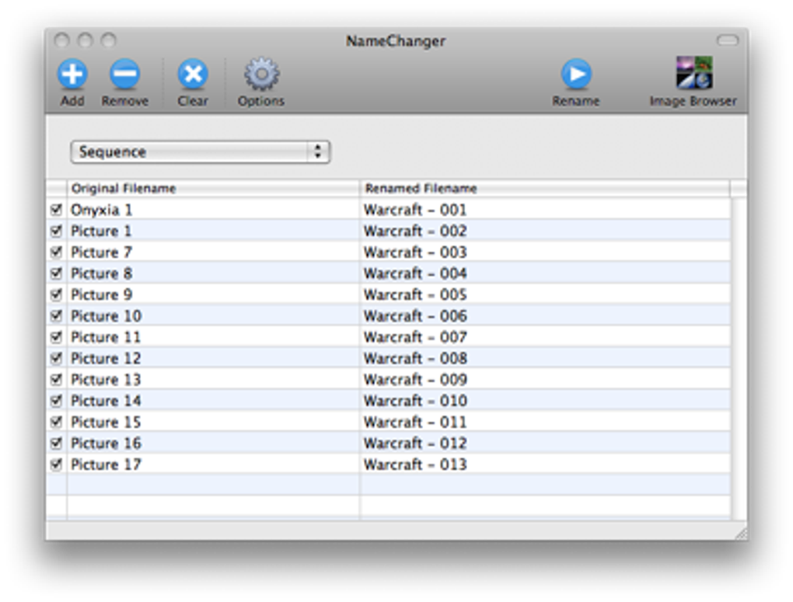793x602 pixels.
Task: Click the Warcraft - 002 renamed cell
Action: tap(545, 231)
